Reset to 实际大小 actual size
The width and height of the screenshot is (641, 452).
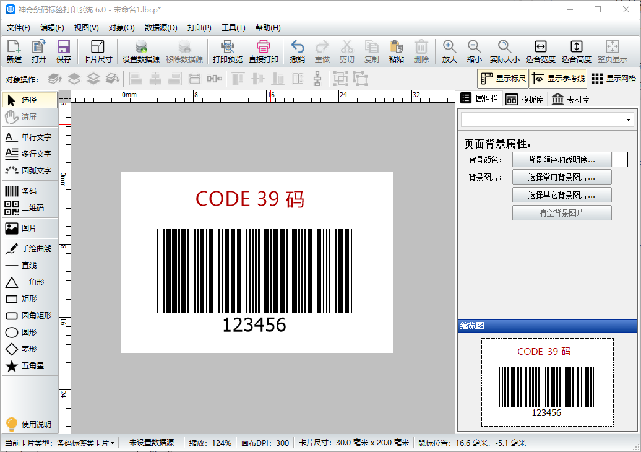click(x=504, y=51)
